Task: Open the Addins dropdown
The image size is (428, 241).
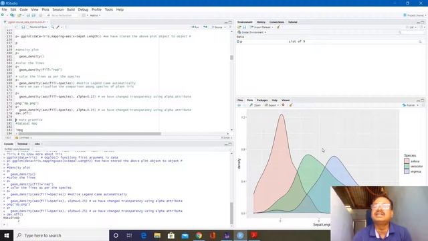Action: (95, 15)
